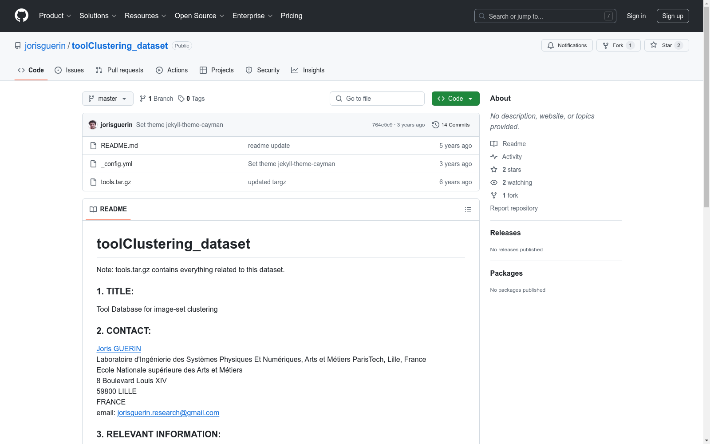Click the branch icon beside 1 Branch

(x=143, y=99)
